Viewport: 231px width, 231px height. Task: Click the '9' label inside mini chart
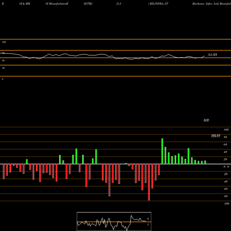coord(148,219)
